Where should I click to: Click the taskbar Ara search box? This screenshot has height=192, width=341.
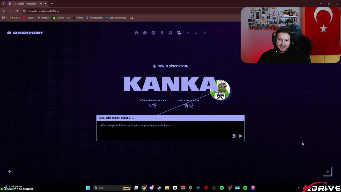pyautogui.click(x=112, y=188)
